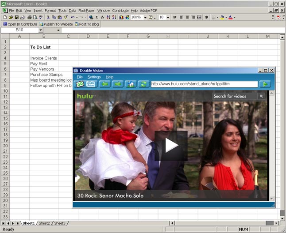Click the Copy icon
286x233 pixels.
[x=54, y=17]
